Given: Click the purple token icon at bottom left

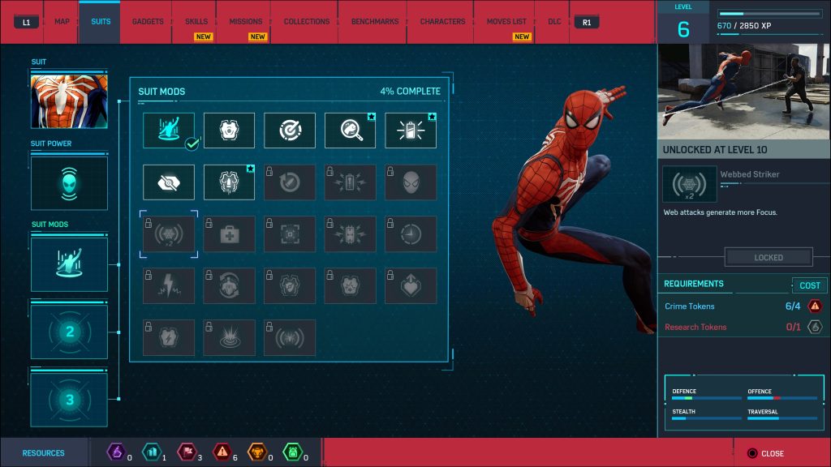Looking at the screenshot, I should pos(116,453).
